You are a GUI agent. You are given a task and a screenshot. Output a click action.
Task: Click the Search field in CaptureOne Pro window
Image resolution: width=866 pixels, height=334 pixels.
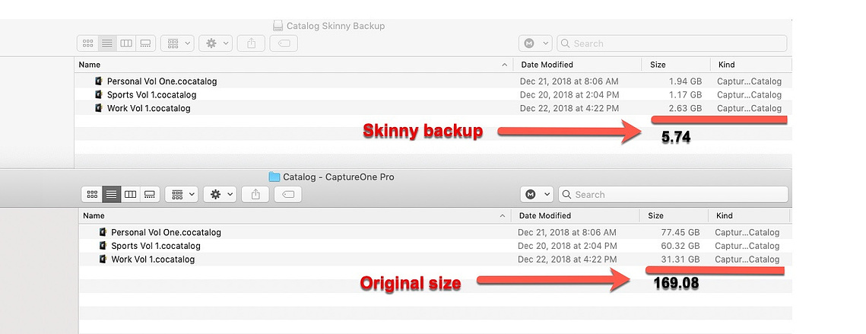(673, 194)
